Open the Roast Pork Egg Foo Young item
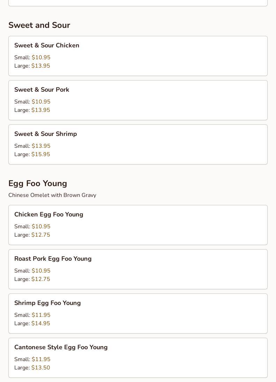This screenshot has width=276, height=382. [53, 259]
